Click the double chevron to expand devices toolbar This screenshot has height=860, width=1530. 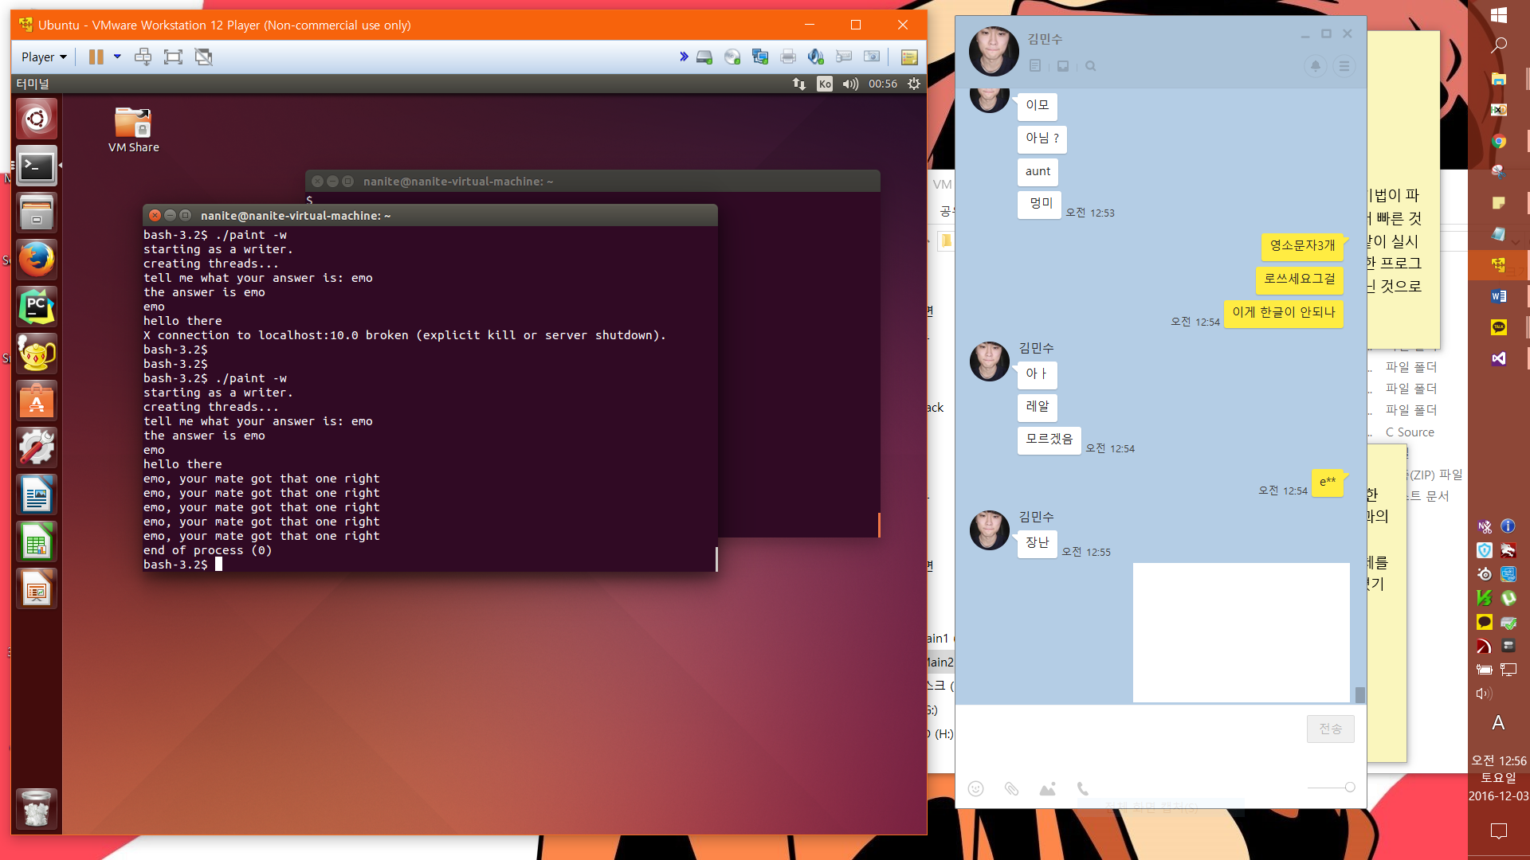pos(684,57)
